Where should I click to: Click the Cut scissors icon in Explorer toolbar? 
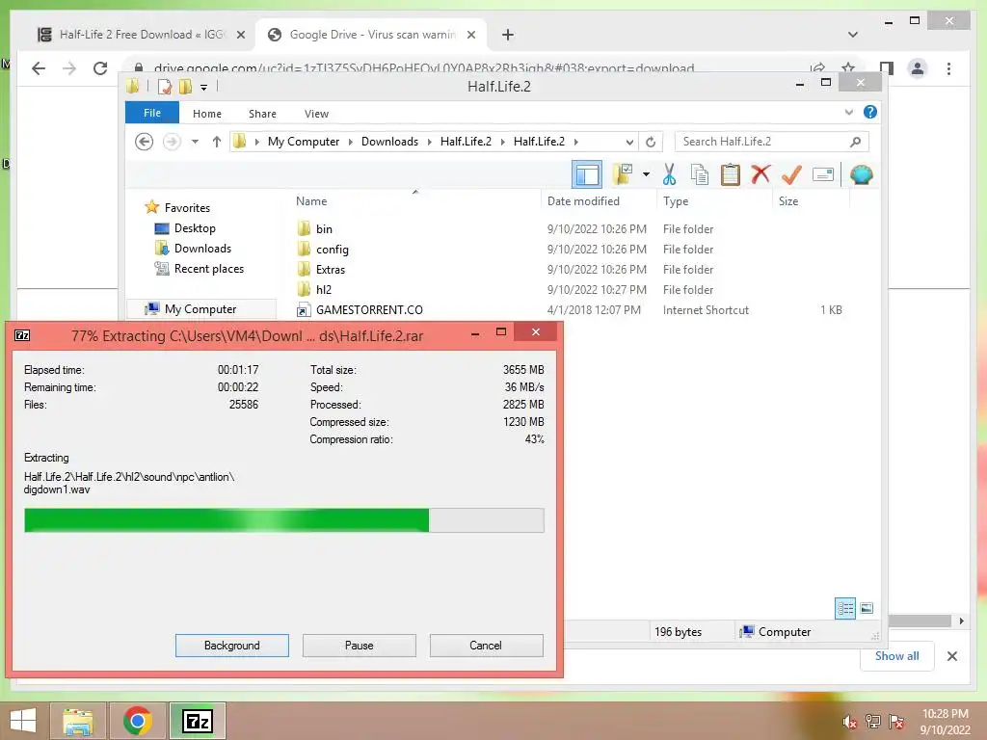(669, 175)
